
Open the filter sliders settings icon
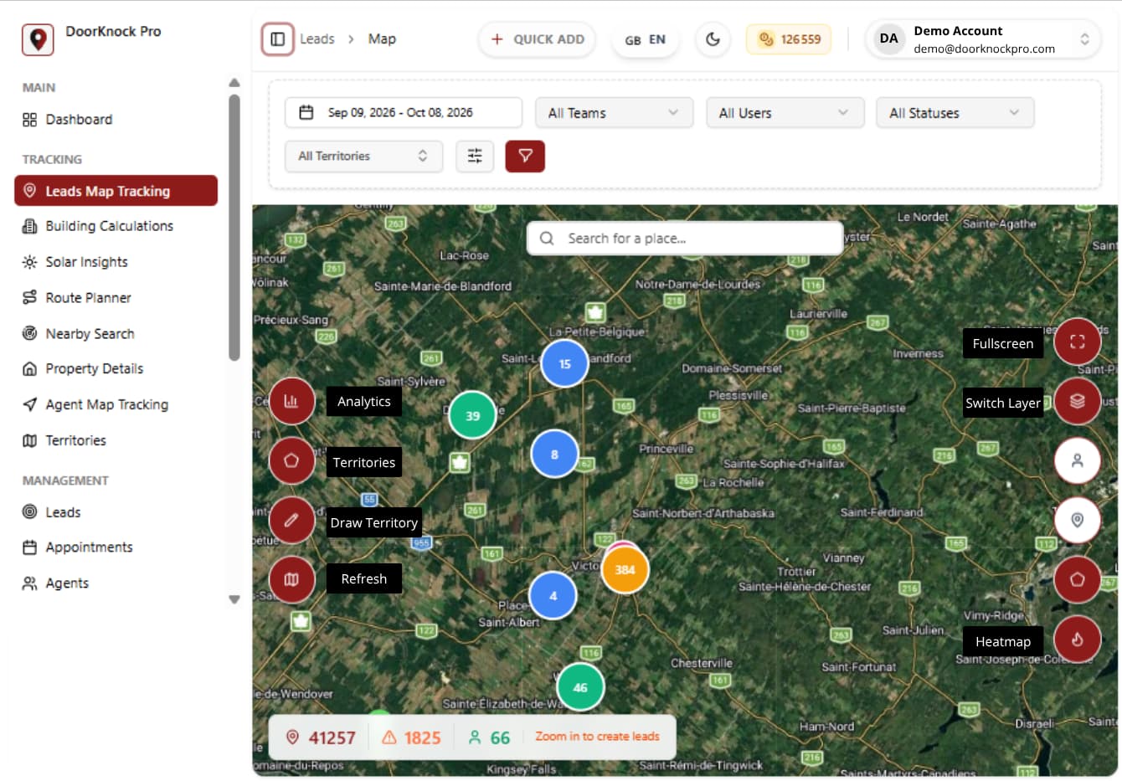(475, 156)
